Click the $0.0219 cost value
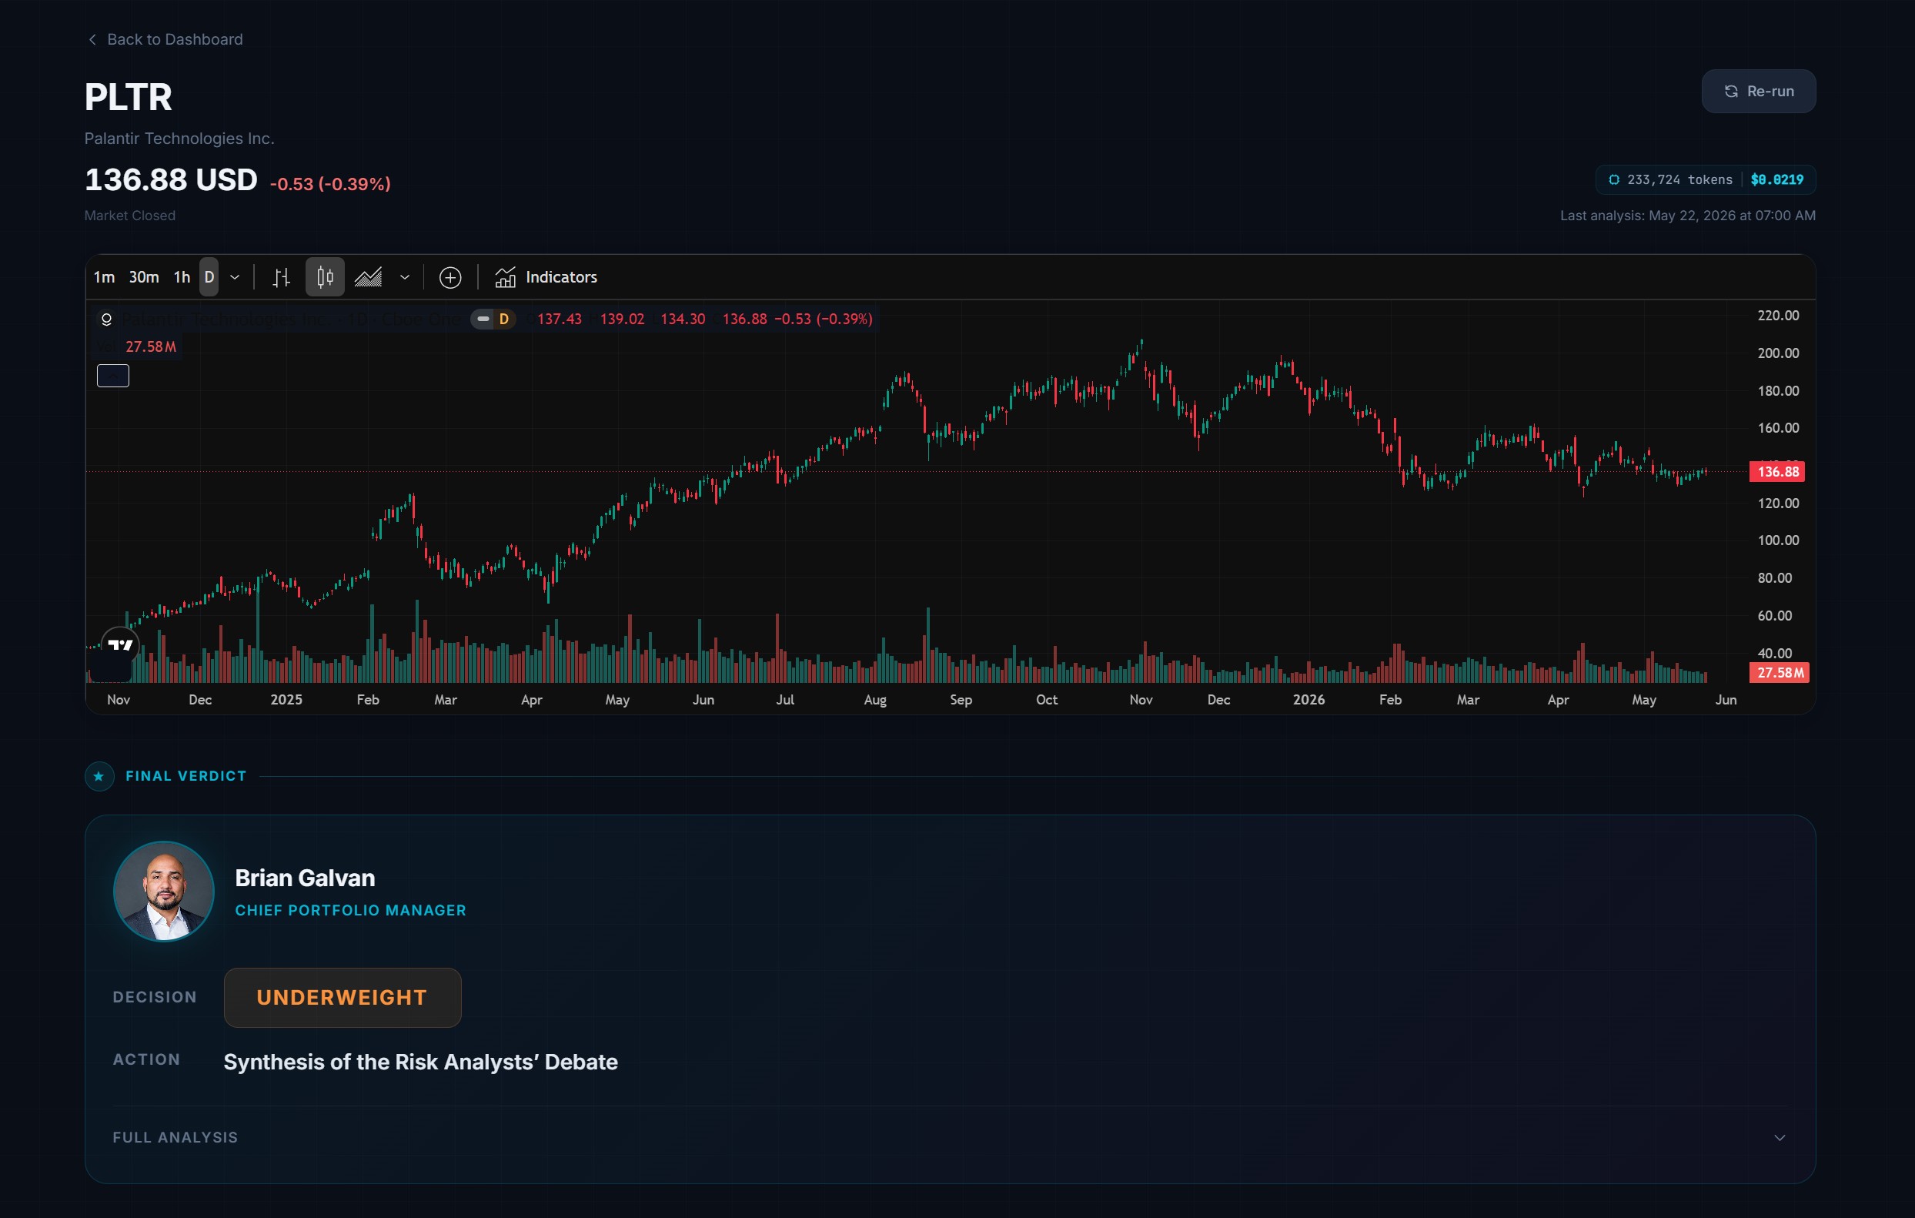The width and height of the screenshot is (1915, 1218). point(1777,180)
